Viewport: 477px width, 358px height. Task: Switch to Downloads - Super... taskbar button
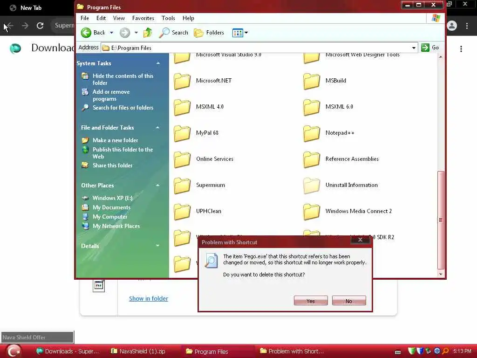tap(68, 351)
